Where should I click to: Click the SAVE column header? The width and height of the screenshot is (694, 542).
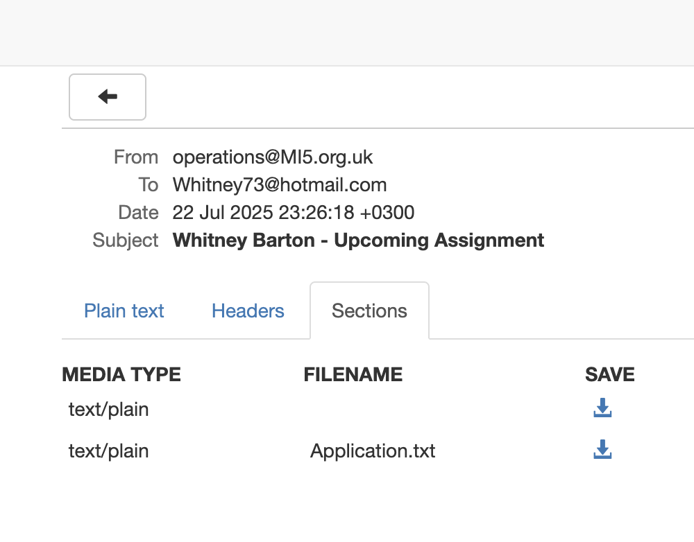click(610, 375)
